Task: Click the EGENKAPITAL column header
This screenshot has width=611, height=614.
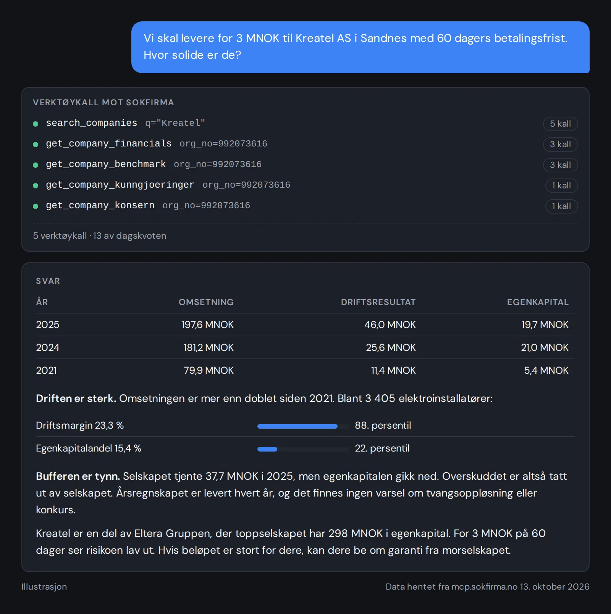Action: click(x=538, y=302)
